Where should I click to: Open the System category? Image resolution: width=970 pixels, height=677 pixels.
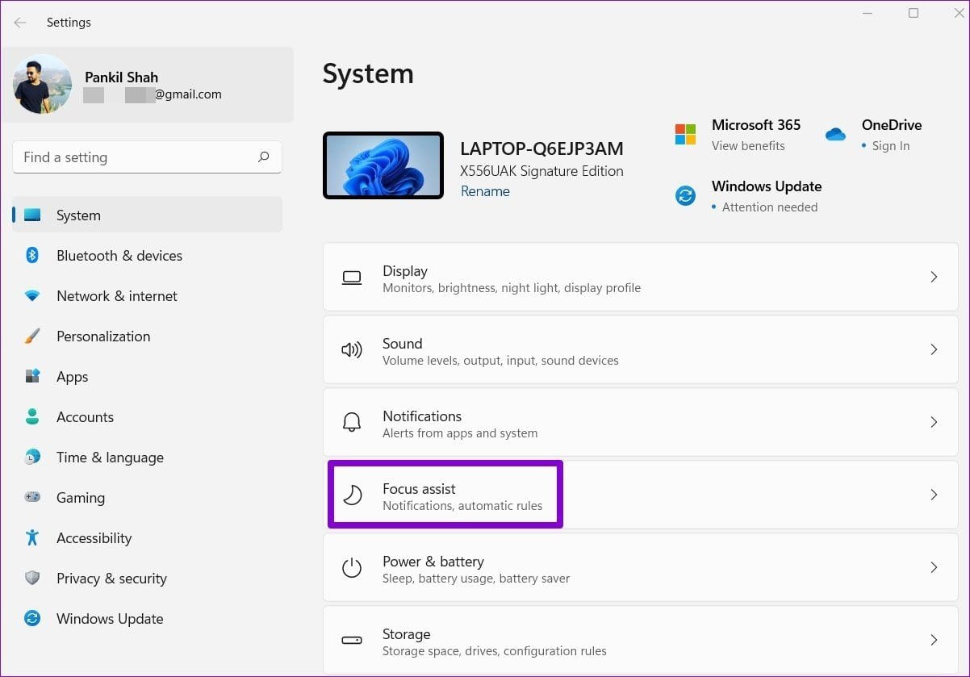[x=147, y=215]
